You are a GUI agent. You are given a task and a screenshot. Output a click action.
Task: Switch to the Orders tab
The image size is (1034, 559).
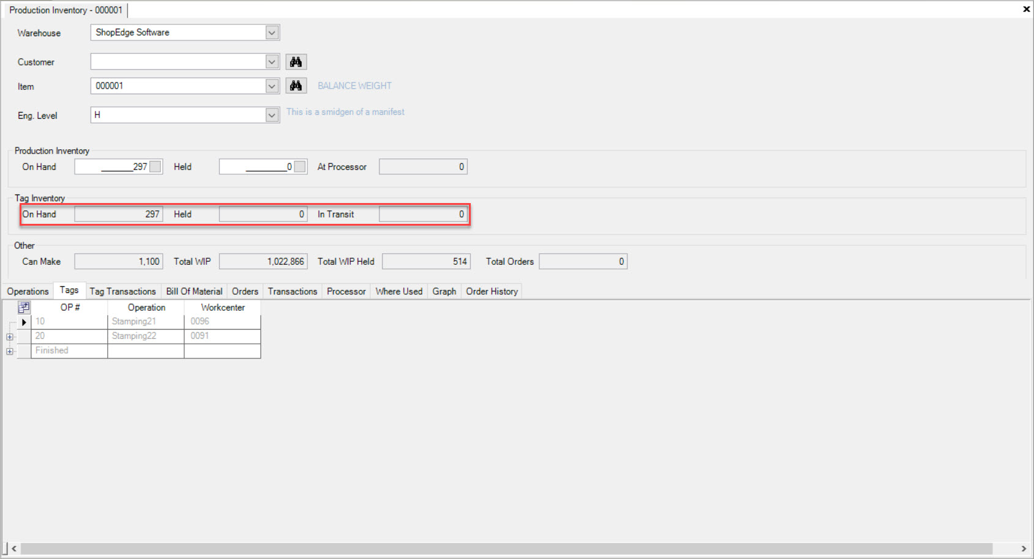pos(245,291)
